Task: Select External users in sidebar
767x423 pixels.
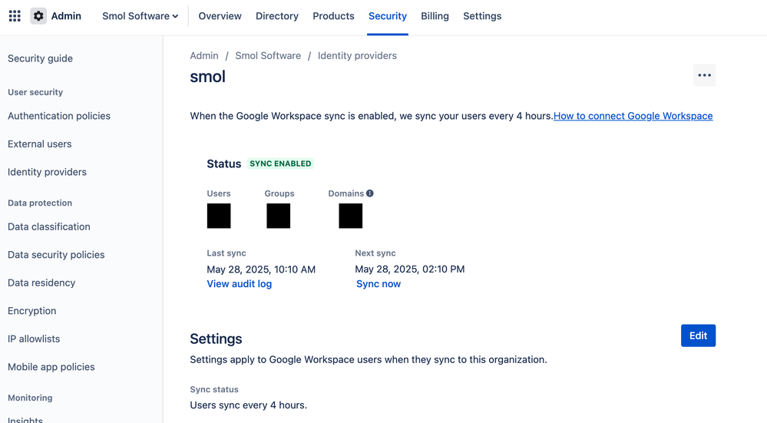Action: click(40, 144)
